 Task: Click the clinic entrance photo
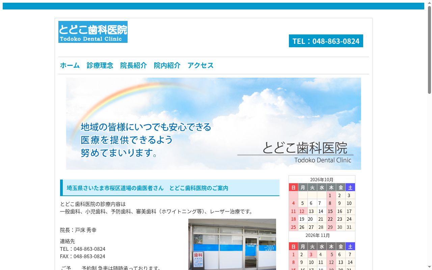point(232,244)
